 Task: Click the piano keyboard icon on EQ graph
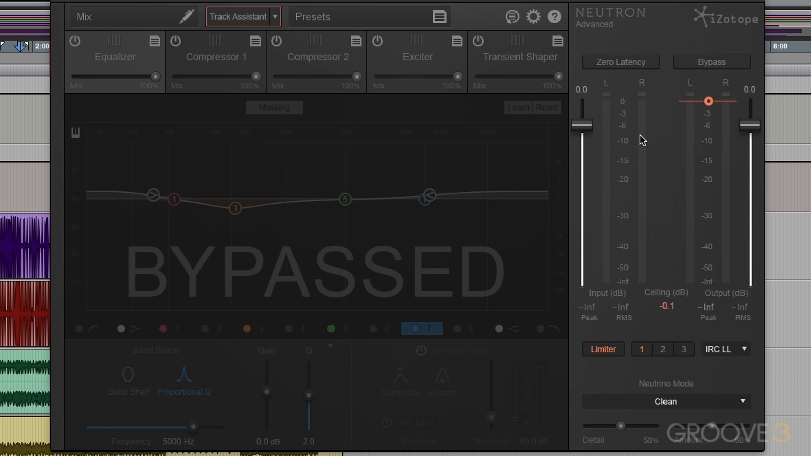76,133
